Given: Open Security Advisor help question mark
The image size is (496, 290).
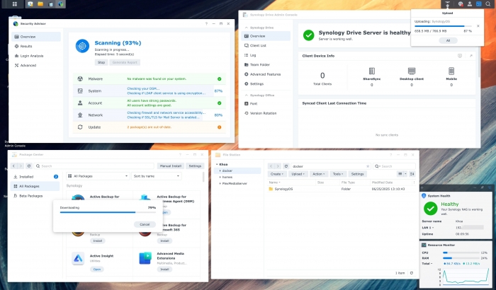Looking at the screenshot, I should click(x=206, y=23).
